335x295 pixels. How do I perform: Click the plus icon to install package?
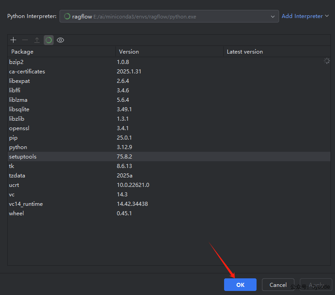(13, 40)
